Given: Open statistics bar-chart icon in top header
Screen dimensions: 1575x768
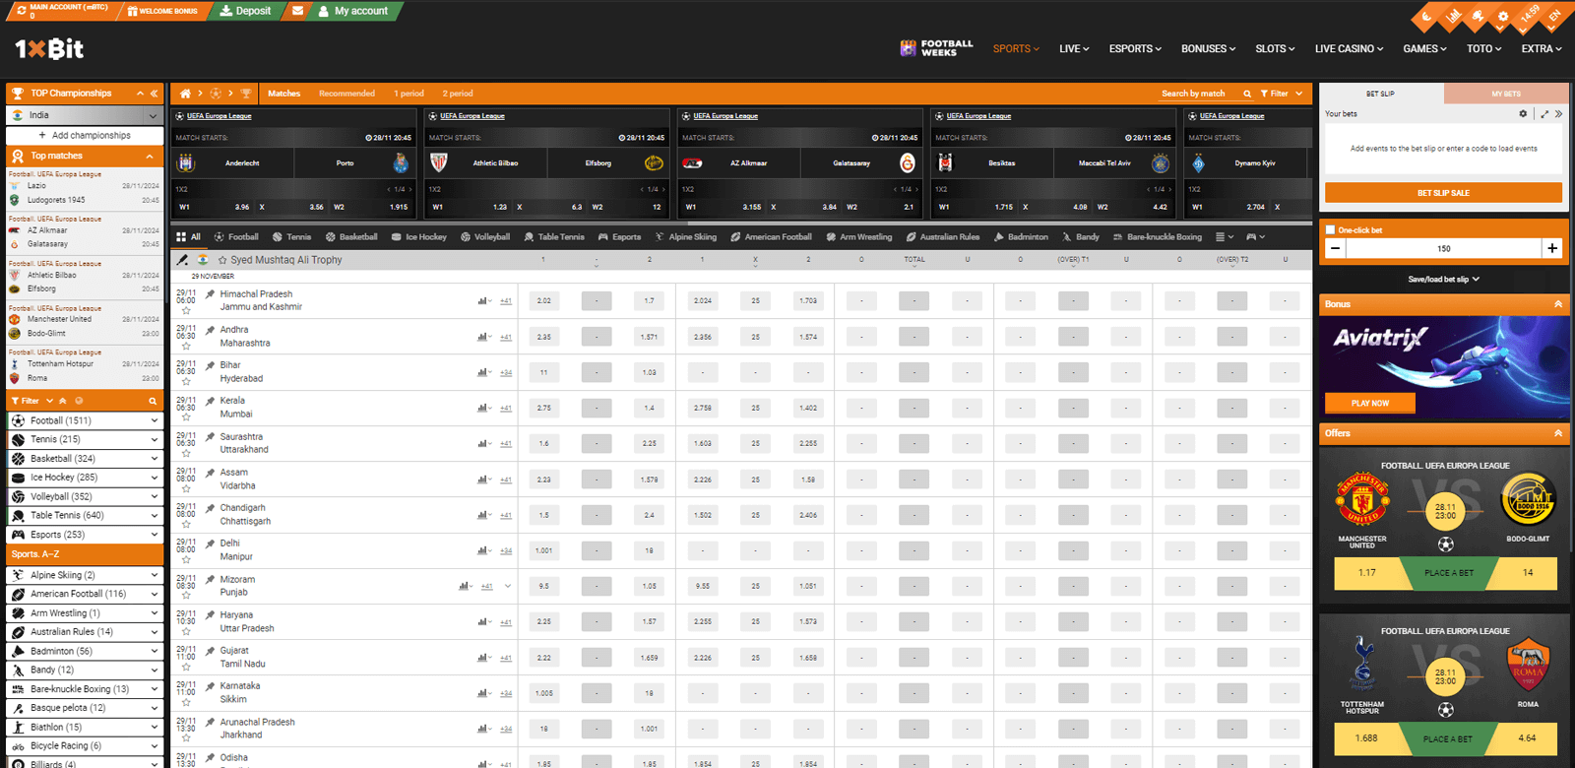Looking at the screenshot, I should pos(1453,17).
